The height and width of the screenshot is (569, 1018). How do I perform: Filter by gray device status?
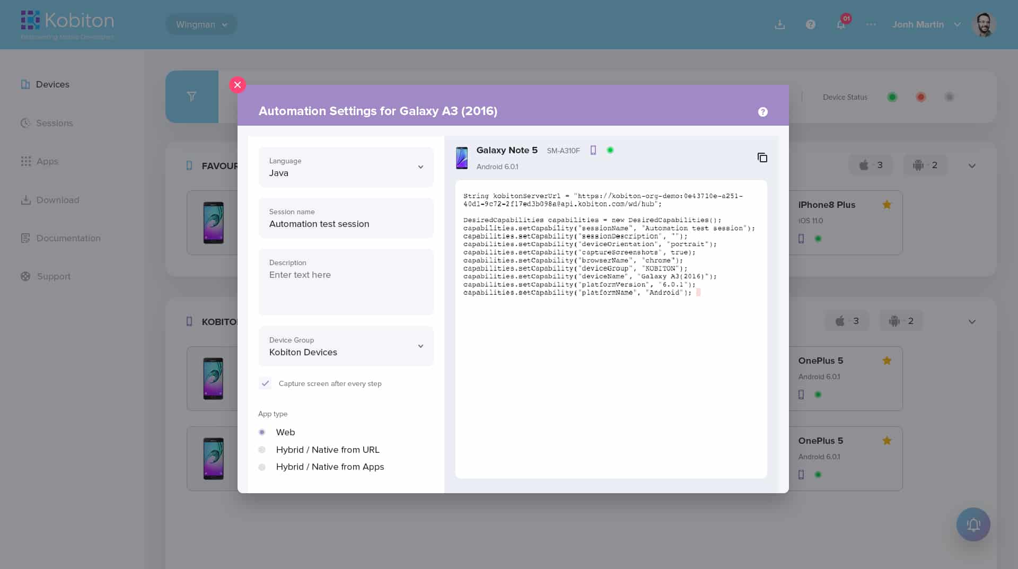tap(949, 97)
